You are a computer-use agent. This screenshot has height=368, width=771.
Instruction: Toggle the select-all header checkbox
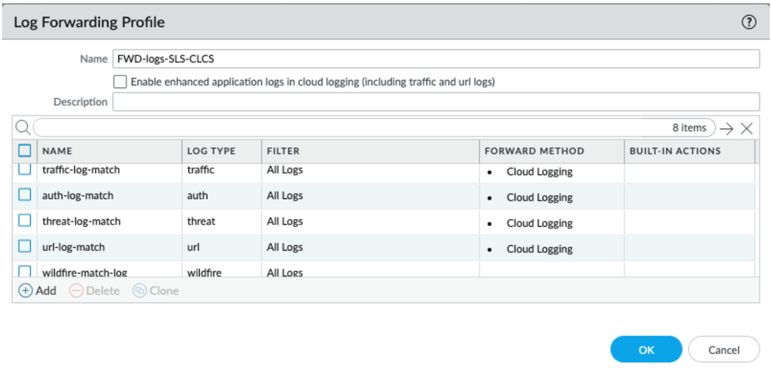point(25,150)
